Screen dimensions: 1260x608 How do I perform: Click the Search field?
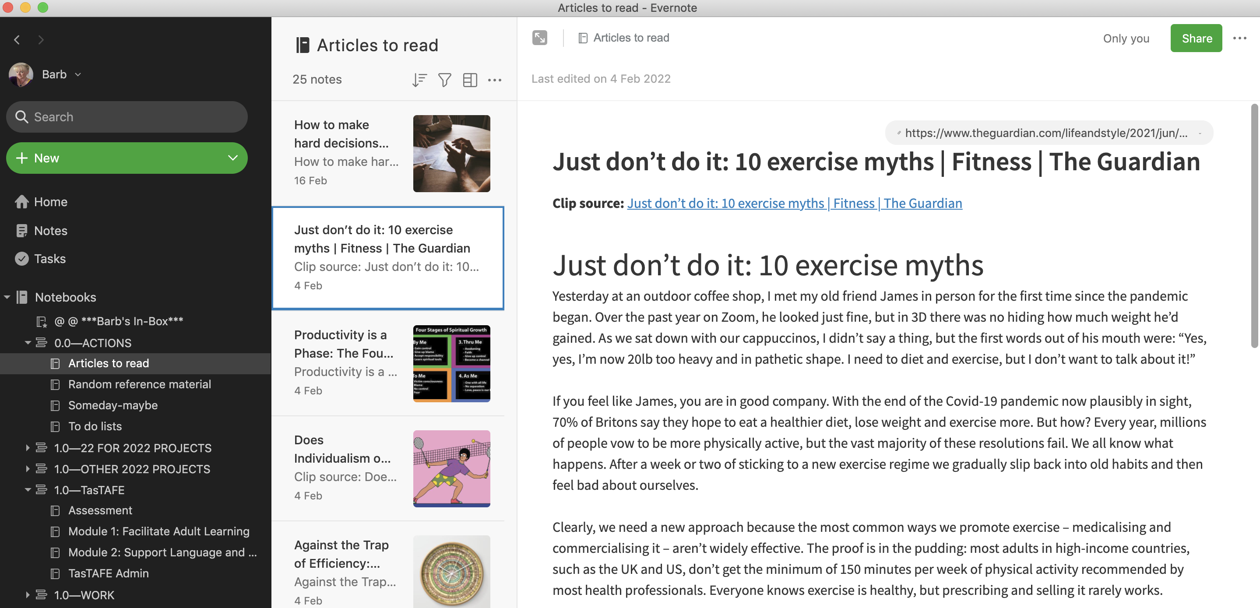tap(127, 117)
